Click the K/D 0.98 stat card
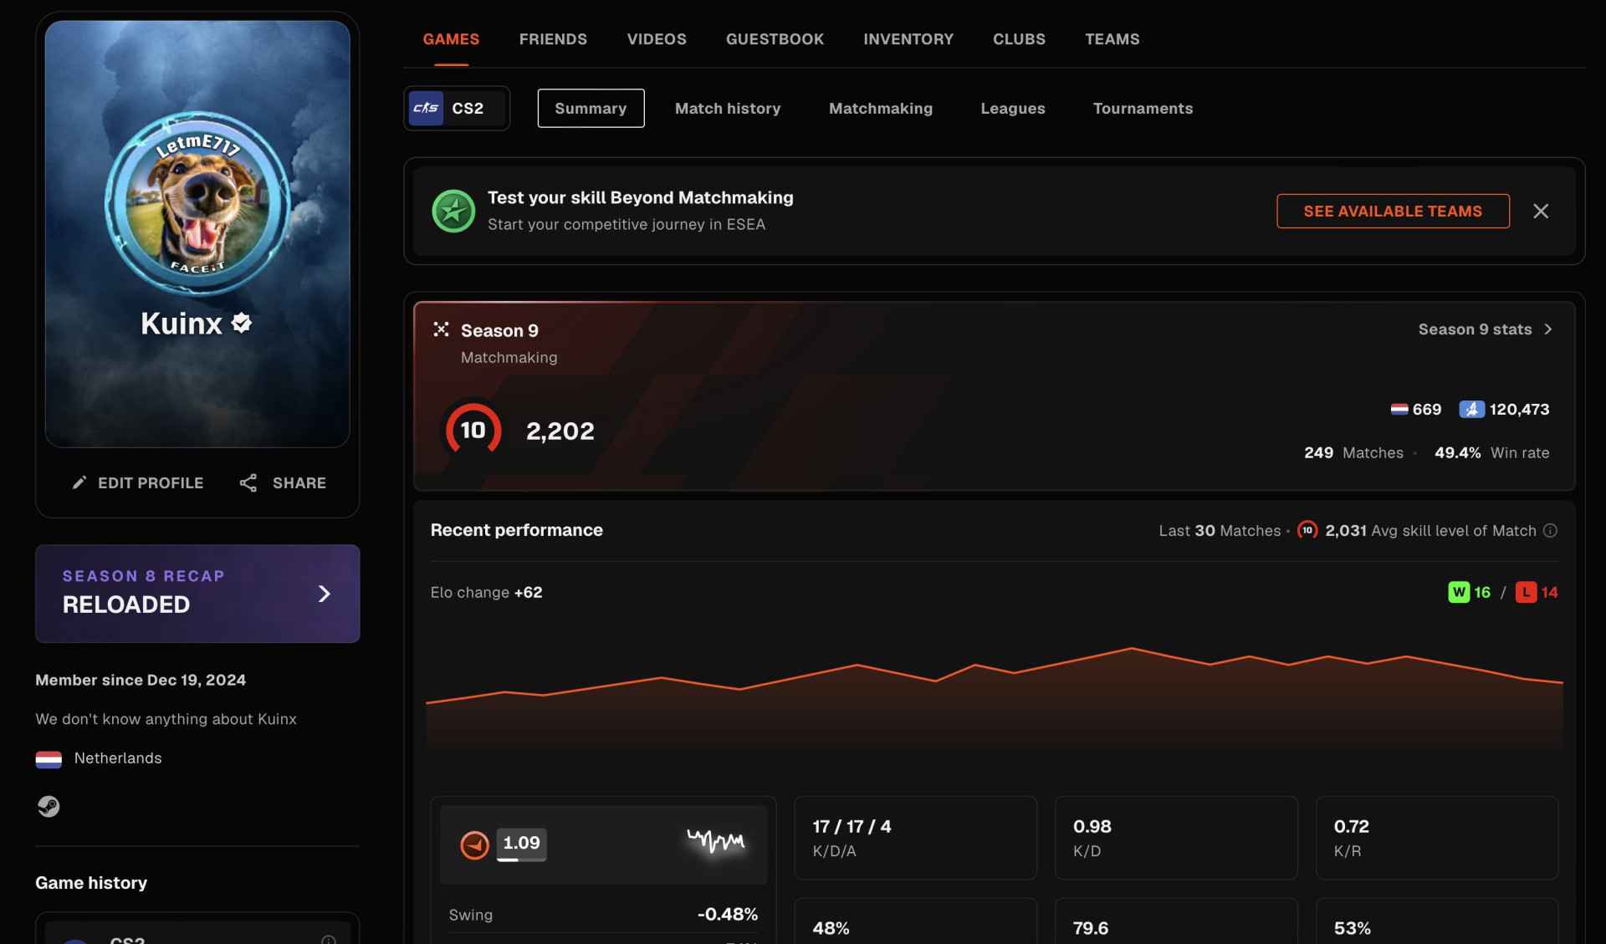1606x944 pixels. [x=1176, y=838]
